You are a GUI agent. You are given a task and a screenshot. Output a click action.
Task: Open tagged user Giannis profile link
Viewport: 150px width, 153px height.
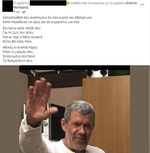131,3
